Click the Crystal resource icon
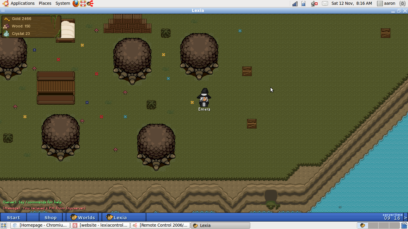The width and height of the screenshot is (408, 229). point(6,34)
